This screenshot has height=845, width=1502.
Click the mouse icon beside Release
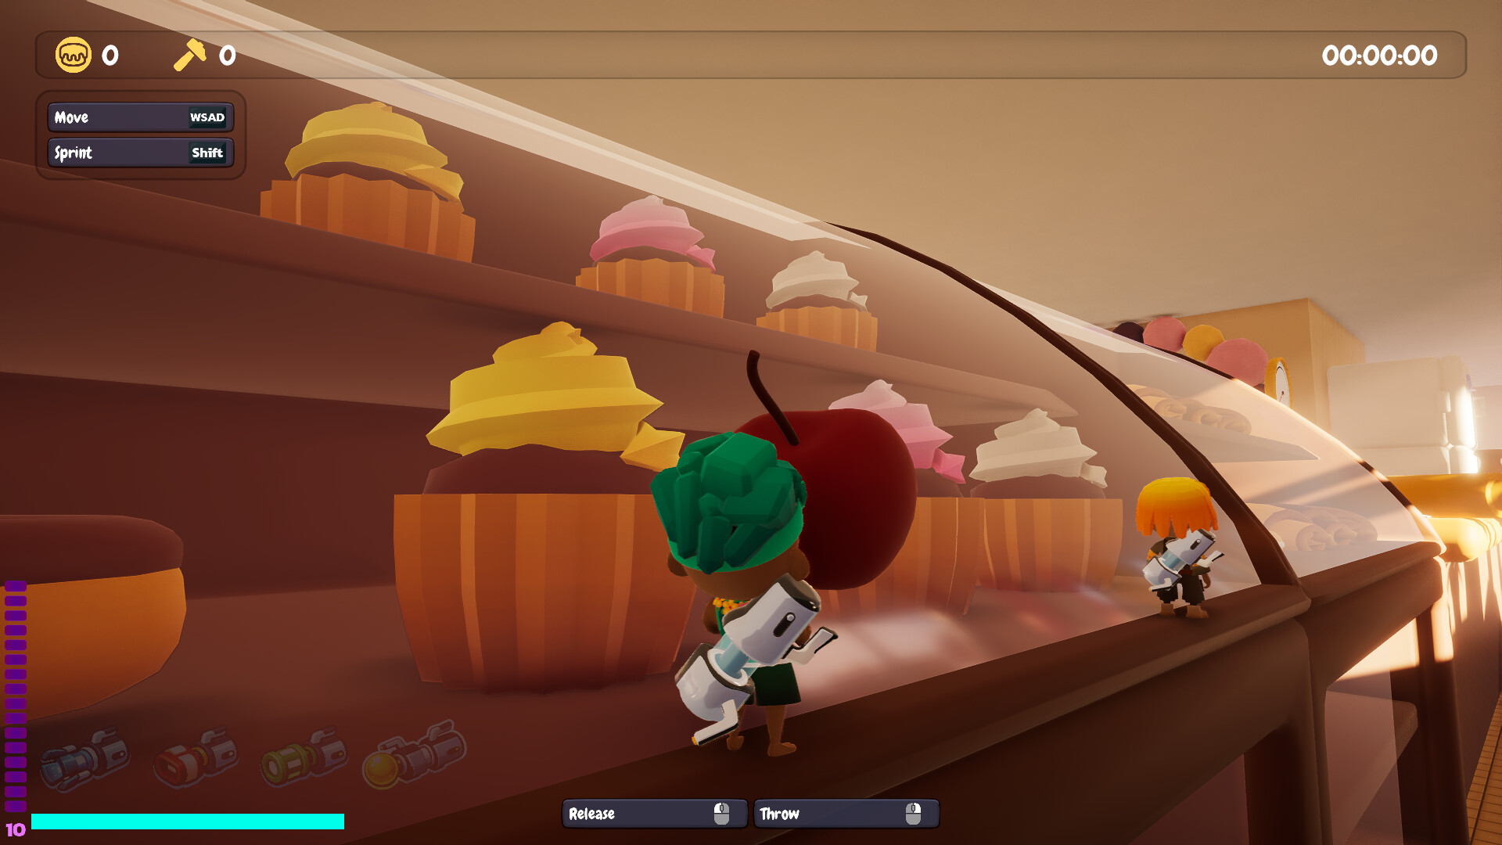click(x=721, y=814)
